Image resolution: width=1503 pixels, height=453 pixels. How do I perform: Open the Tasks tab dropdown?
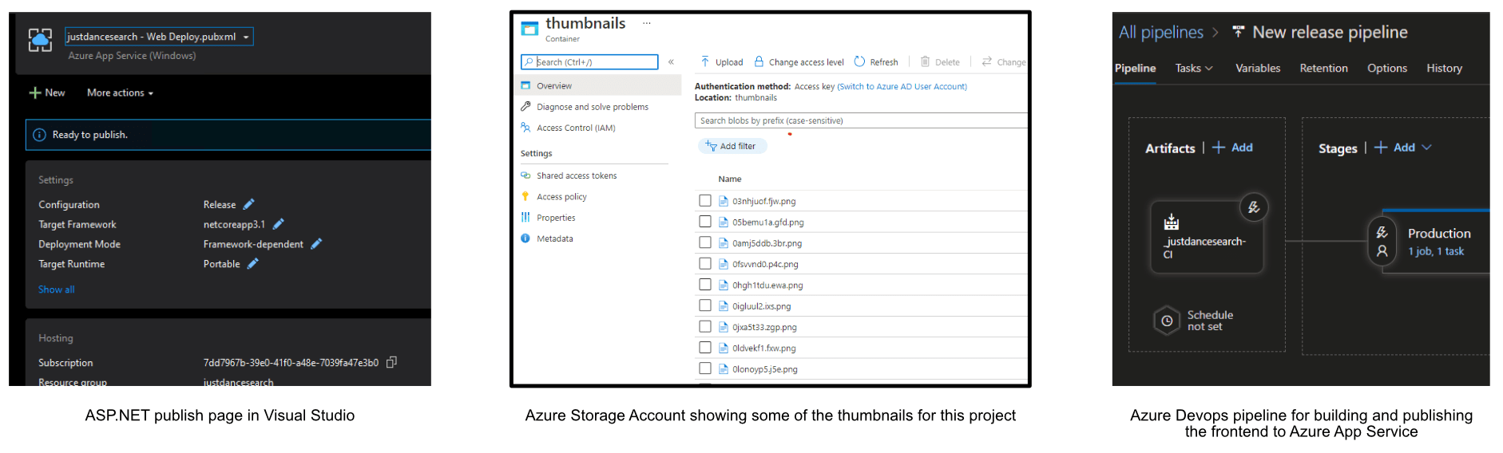point(1194,69)
